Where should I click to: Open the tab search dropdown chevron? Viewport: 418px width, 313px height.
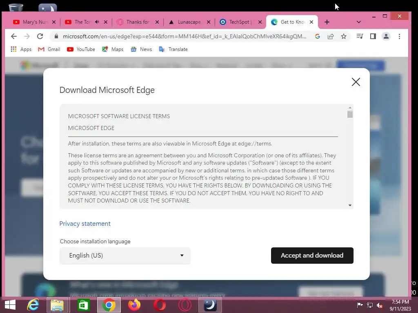tap(359, 22)
